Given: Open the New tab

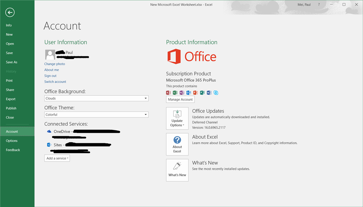Looking at the screenshot, I should pyautogui.click(x=9, y=34).
